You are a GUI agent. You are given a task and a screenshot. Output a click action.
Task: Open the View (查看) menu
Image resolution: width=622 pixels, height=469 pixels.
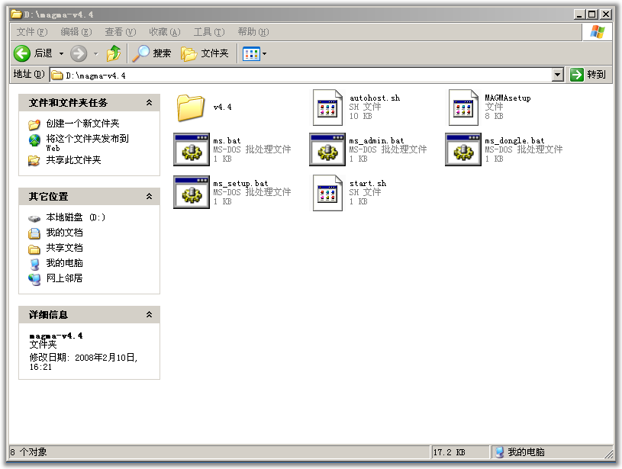tap(121, 32)
